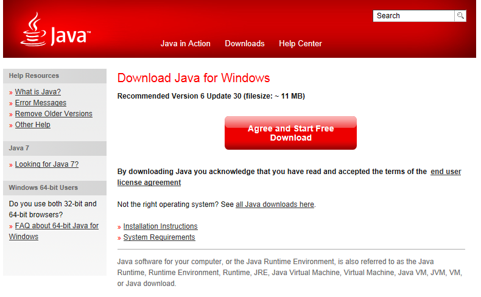Click the Windows 64-bit Users sidebar header

tap(55, 187)
